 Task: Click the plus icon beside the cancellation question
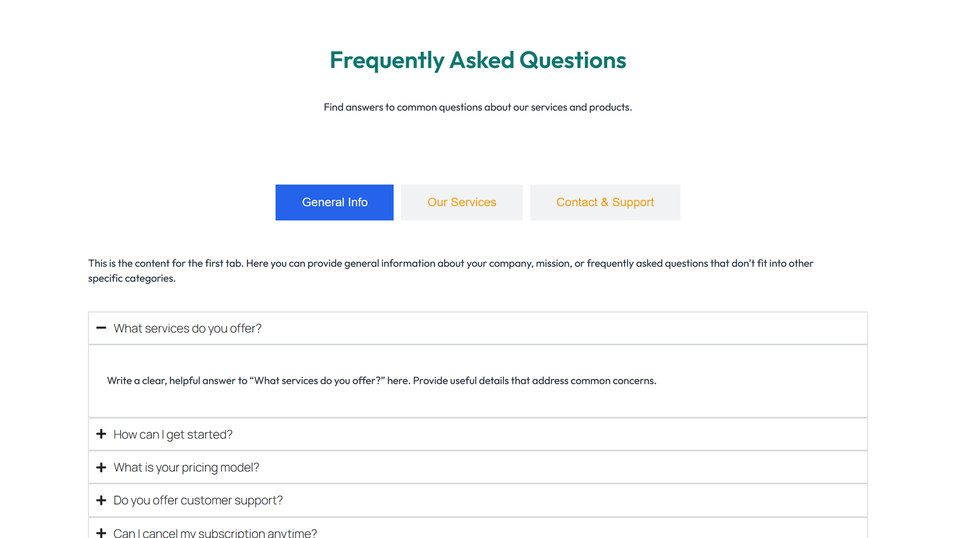[101, 532]
